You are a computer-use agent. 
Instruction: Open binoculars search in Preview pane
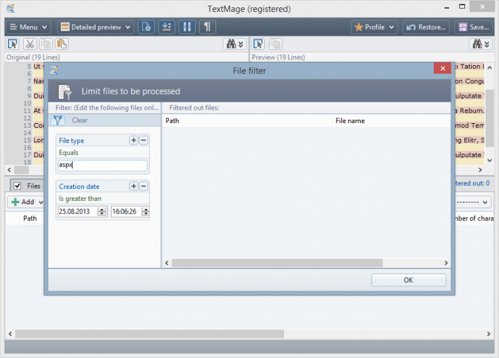[x=481, y=44]
